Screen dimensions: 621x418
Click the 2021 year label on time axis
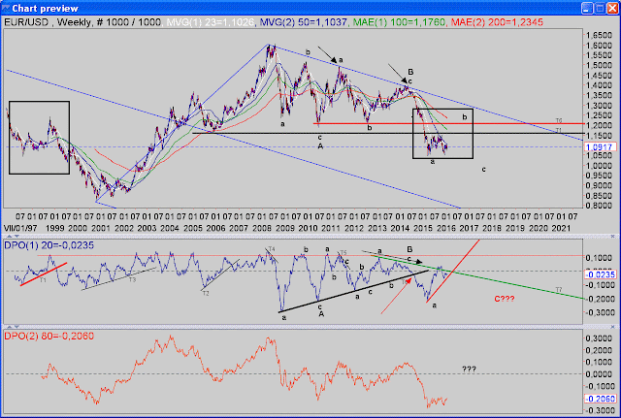click(x=561, y=228)
